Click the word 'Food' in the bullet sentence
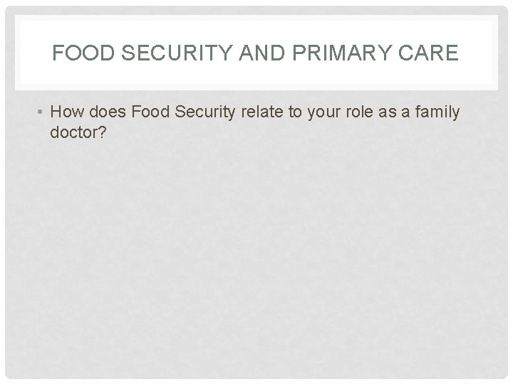 pos(150,112)
